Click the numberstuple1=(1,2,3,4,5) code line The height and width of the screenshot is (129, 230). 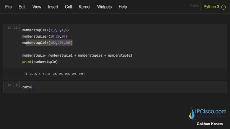[46, 30]
